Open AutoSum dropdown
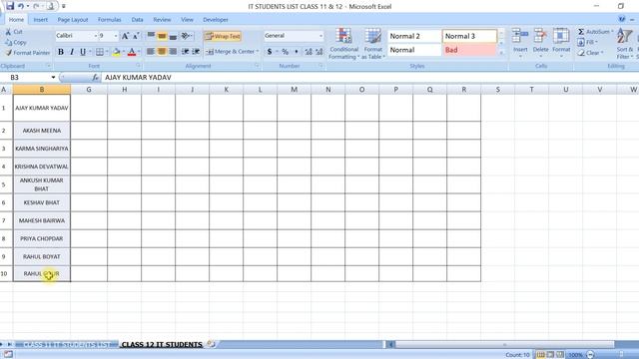Screen dimensions: 639x359 [612, 31]
